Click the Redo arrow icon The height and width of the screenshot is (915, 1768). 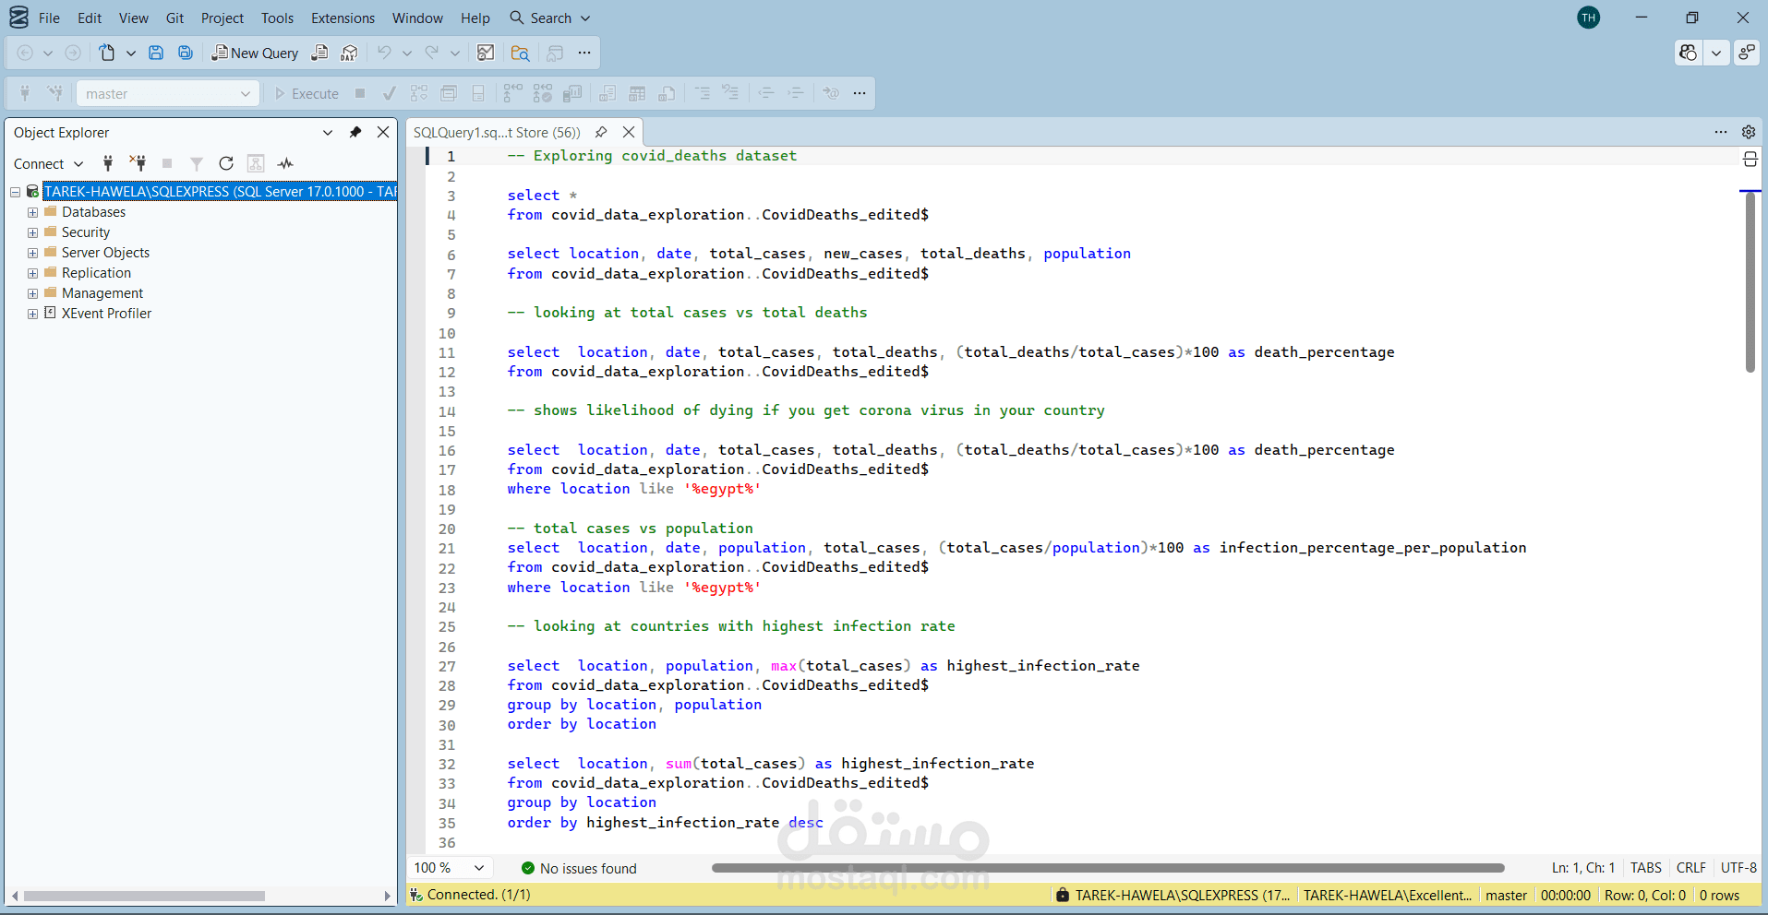click(432, 53)
